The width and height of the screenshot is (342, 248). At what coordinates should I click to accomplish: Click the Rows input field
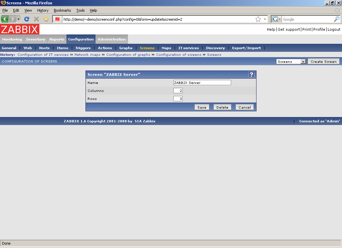[178, 99]
